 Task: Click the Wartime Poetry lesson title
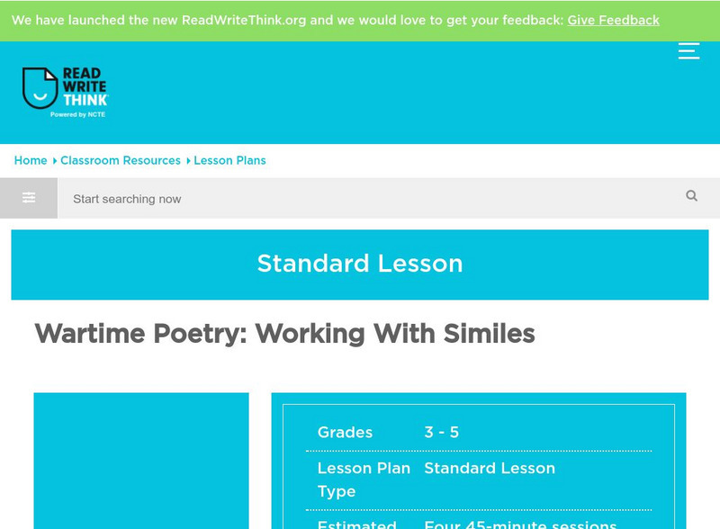(284, 334)
